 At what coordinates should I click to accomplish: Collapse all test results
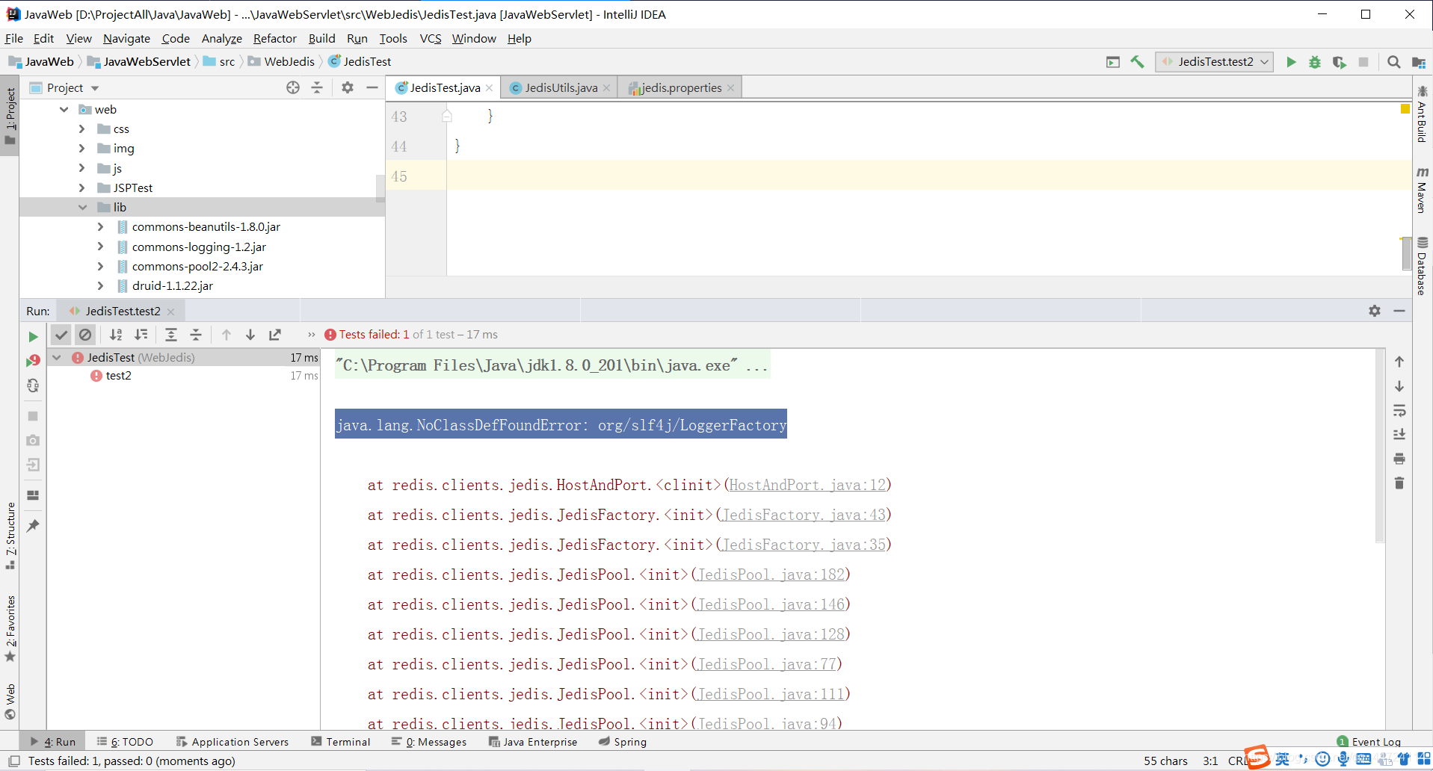point(196,335)
